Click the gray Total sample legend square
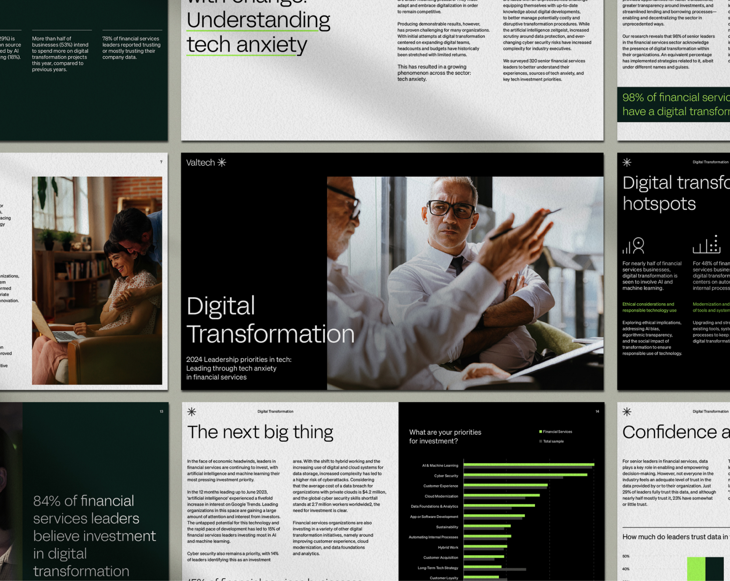Image resolution: width=730 pixels, height=581 pixels. tap(541, 441)
